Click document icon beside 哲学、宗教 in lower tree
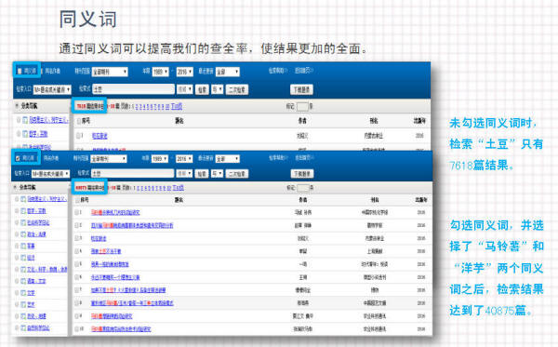The image size is (558, 347). (23, 211)
